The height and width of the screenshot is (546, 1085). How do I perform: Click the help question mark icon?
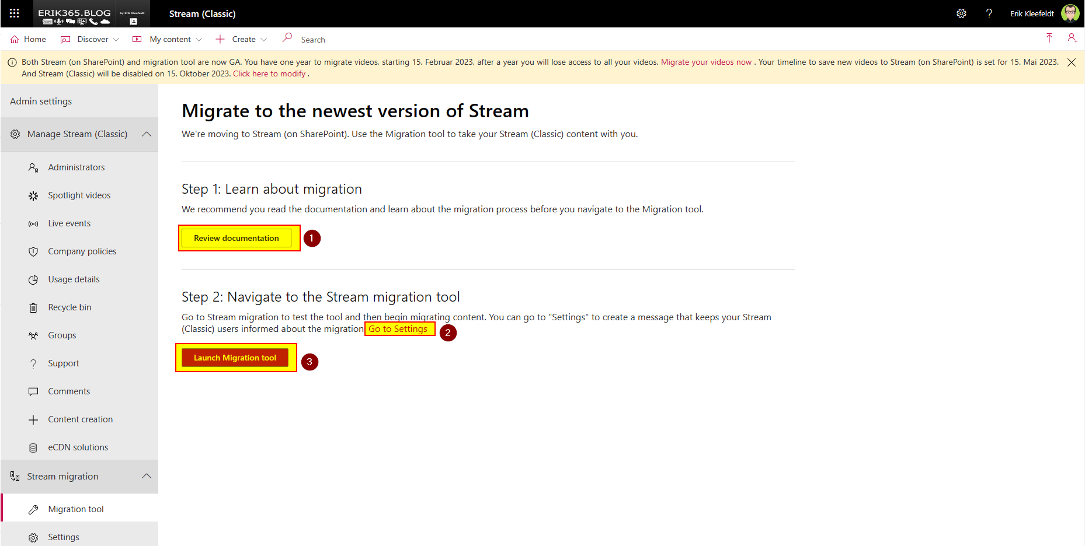[x=989, y=13]
